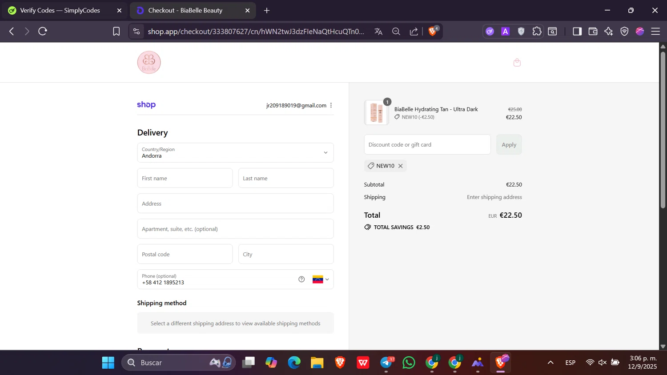
Task: Open a new browser tab
Action: pyautogui.click(x=267, y=10)
